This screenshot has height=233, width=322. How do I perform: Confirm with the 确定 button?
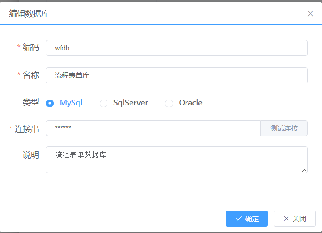point(247,218)
